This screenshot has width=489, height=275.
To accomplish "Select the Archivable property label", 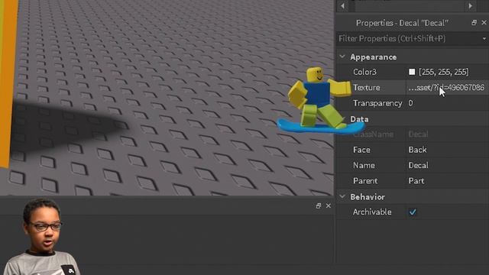I will click(372, 212).
